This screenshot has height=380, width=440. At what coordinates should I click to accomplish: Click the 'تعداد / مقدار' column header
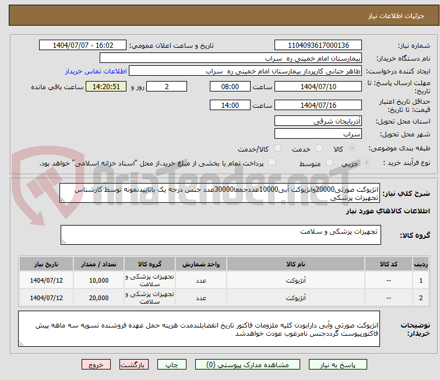(x=98, y=264)
